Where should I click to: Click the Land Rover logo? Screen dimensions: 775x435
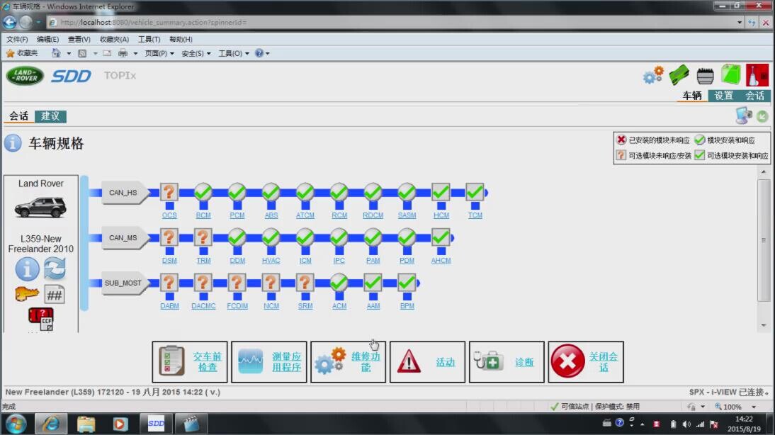(26, 76)
